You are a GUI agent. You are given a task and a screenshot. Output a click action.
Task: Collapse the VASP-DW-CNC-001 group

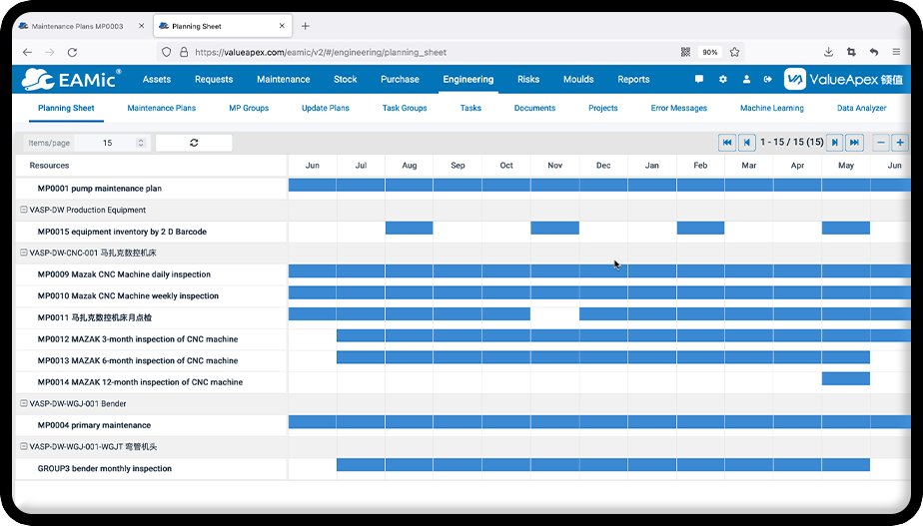[23, 254]
